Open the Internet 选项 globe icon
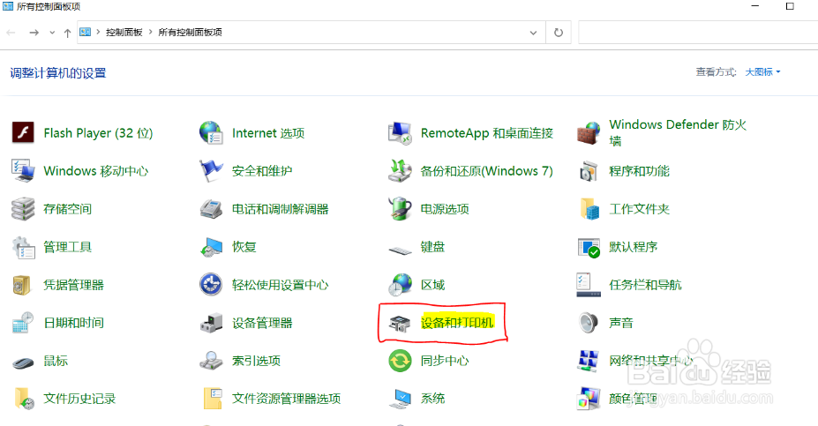This screenshot has height=426, width=818. pos(211,133)
